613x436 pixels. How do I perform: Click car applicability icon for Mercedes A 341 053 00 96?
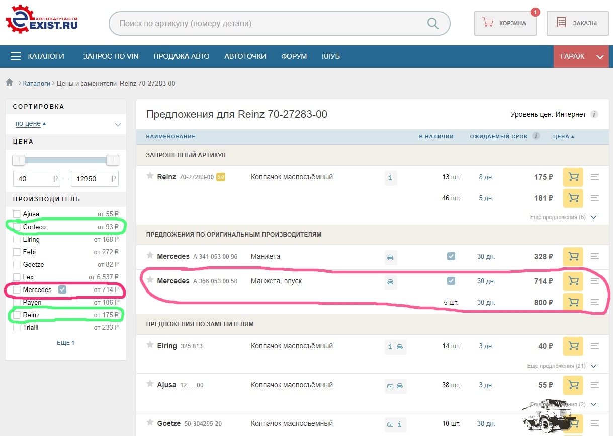(391, 258)
